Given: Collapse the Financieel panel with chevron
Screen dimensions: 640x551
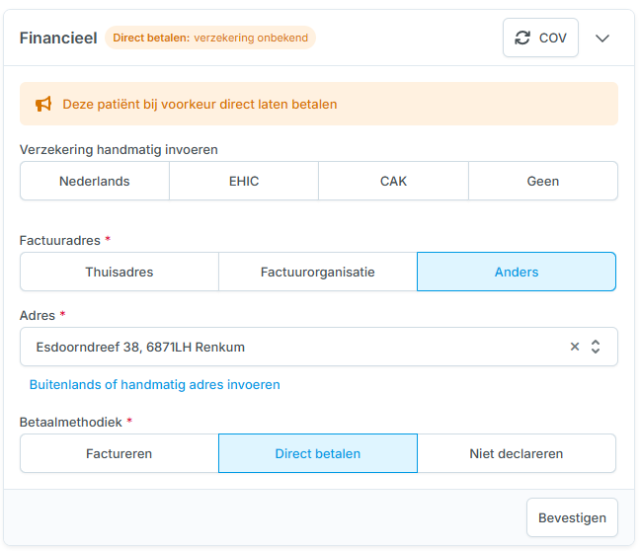Looking at the screenshot, I should pos(602,39).
